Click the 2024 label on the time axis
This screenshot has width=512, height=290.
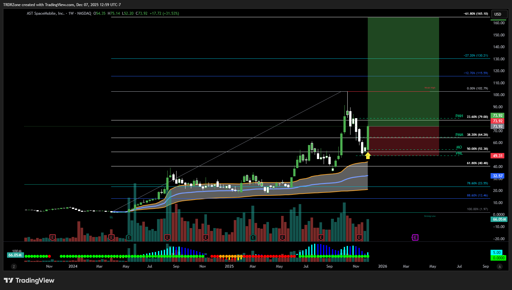pyautogui.click(x=73, y=266)
